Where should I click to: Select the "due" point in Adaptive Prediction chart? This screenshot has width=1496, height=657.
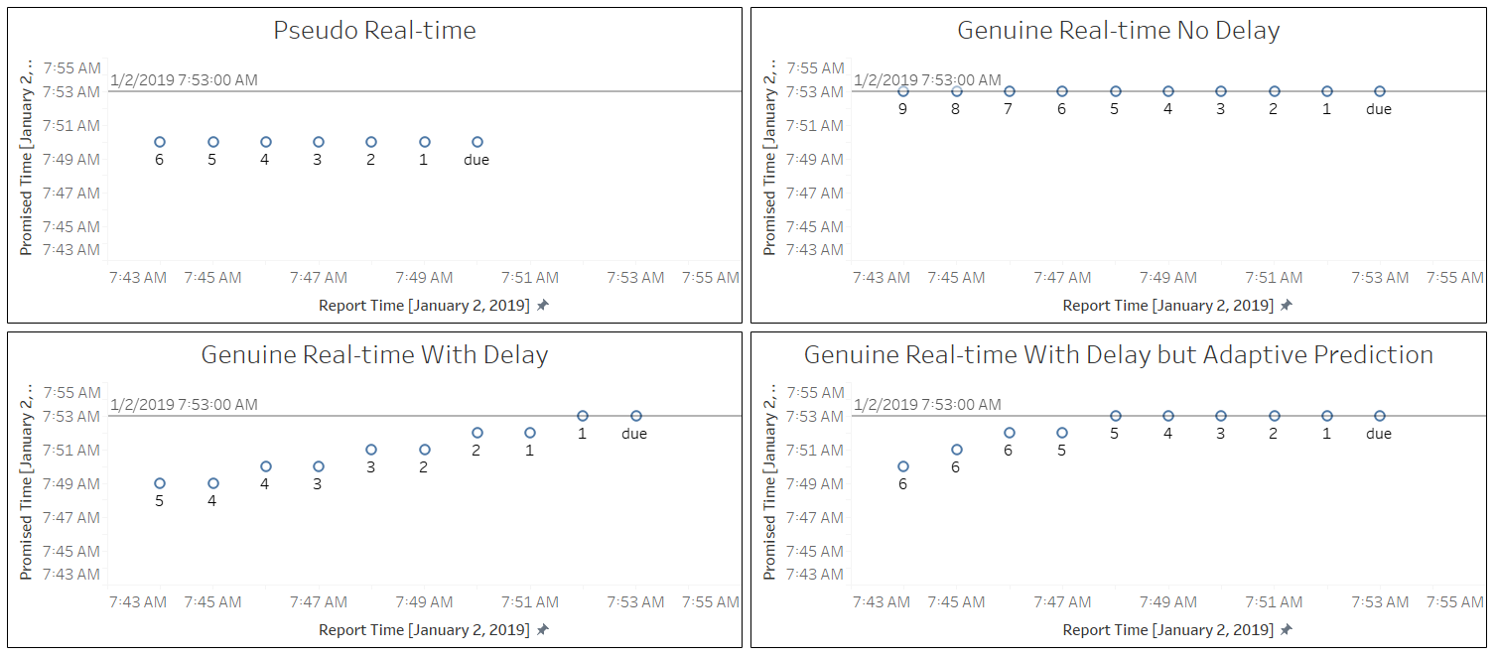click(x=1380, y=416)
